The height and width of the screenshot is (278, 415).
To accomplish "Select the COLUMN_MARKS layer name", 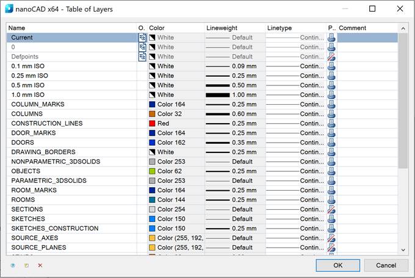I will coord(38,104).
